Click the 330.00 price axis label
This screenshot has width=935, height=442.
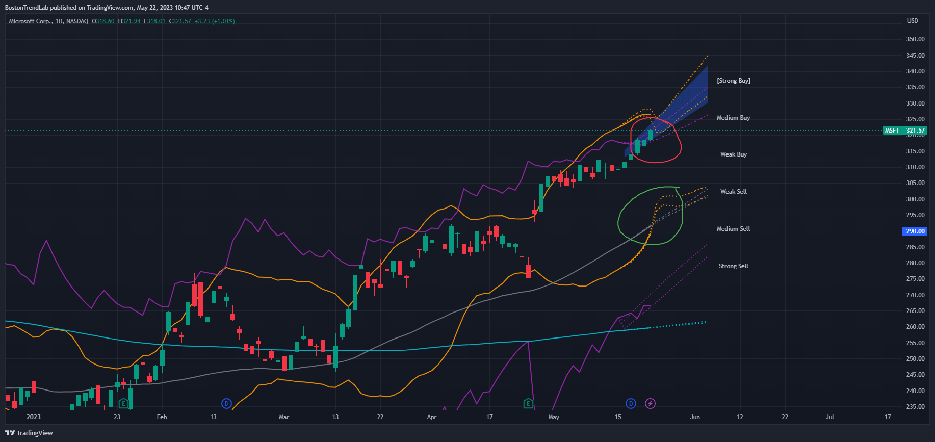[x=915, y=103]
